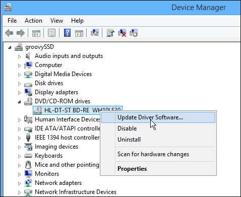Viewport: 241px width, 197px height.
Task: Click the Device Manager title bar icon
Action: point(8,8)
